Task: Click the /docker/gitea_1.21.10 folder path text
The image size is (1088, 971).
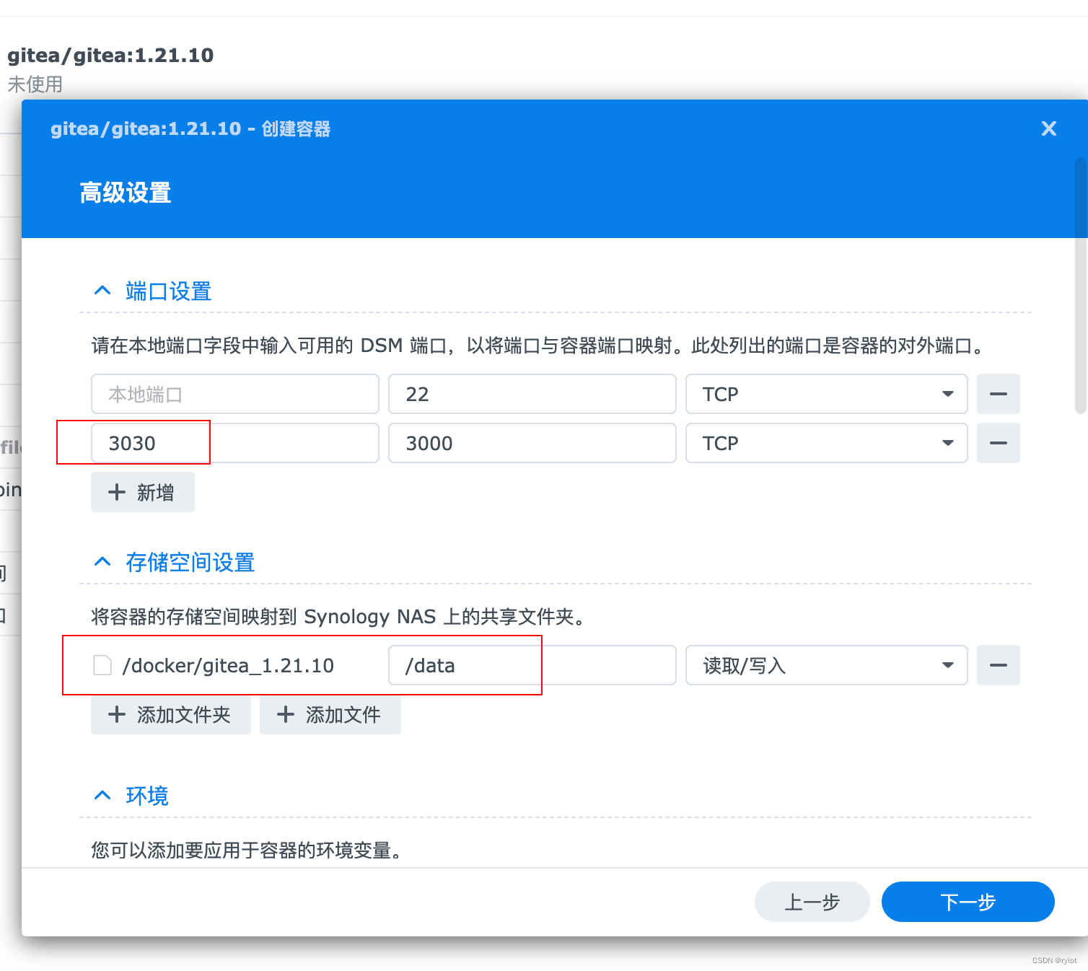Action: (x=228, y=665)
